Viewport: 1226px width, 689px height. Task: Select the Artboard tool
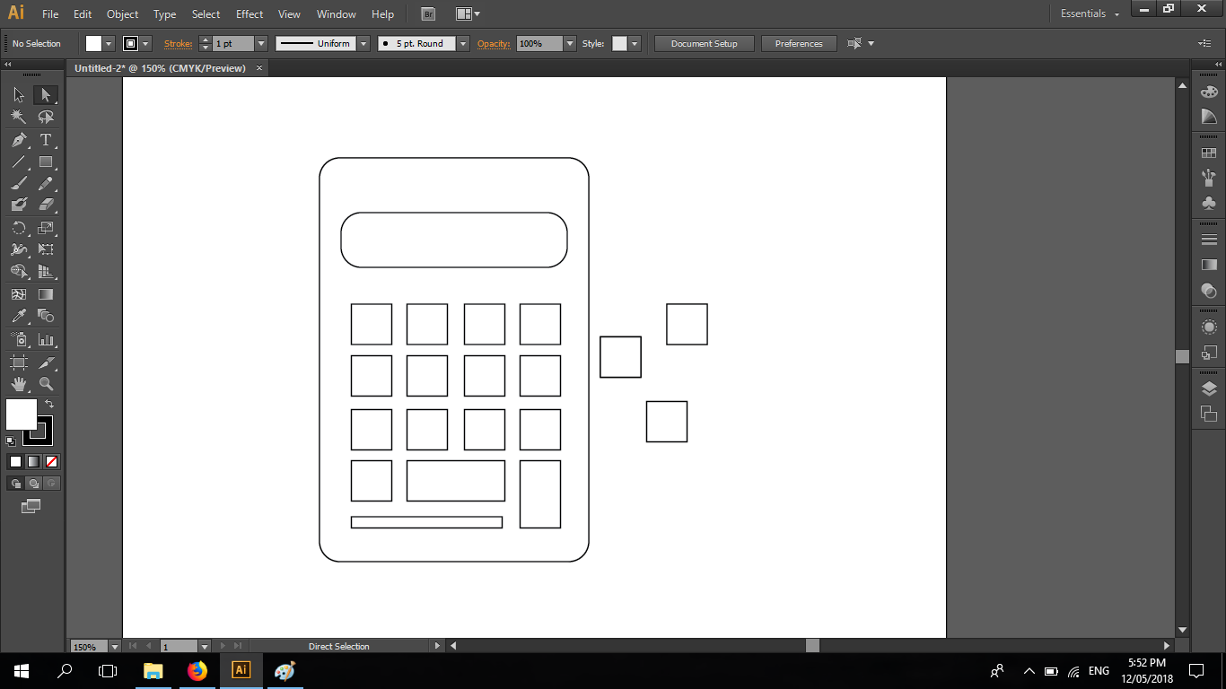click(x=19, y=362)
